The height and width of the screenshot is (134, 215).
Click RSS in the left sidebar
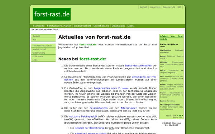pyautogui.click(x=43, y=40)
